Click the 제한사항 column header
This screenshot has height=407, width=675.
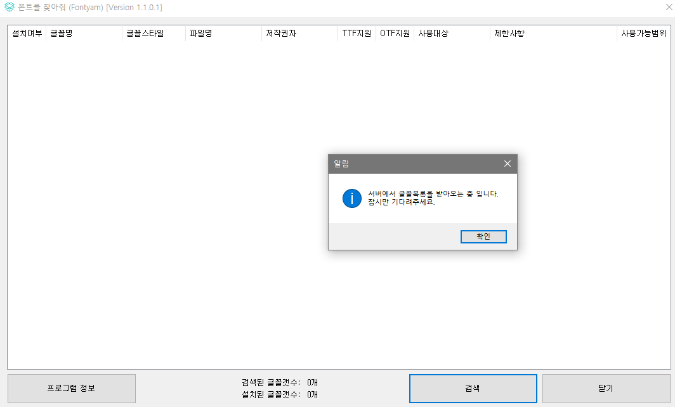553,33
